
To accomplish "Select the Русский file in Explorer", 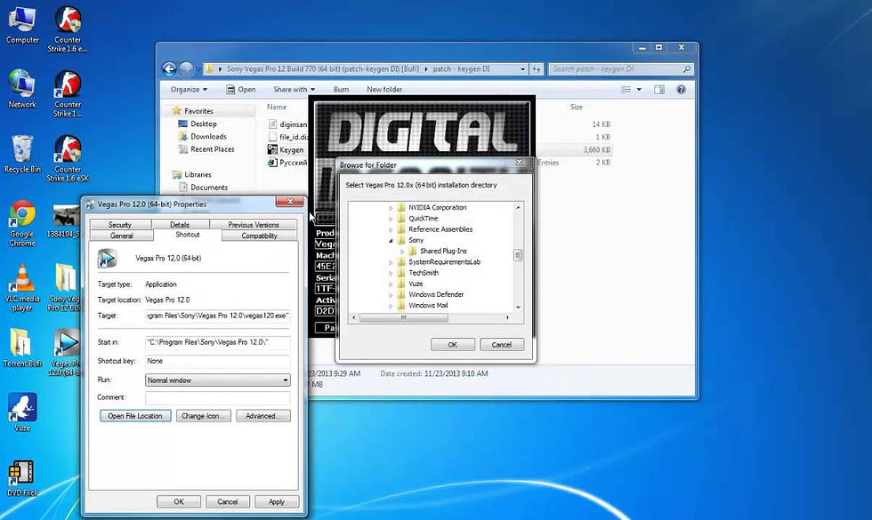I will tap(287, 163).
